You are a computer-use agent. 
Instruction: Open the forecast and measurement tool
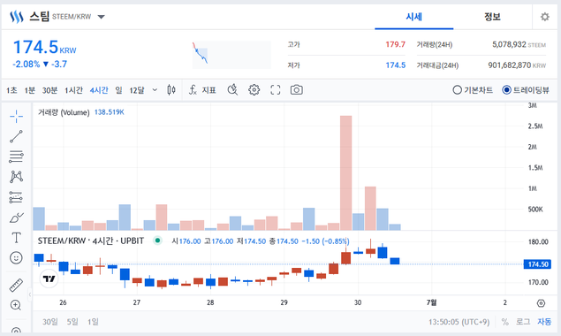tap(16, 197)
